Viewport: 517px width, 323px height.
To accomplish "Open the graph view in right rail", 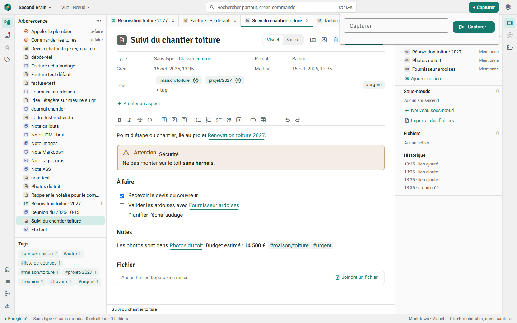I will click(x=510, y=35).
